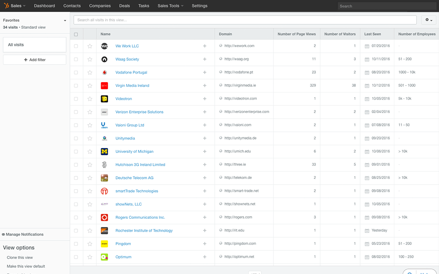Click globe icon beside http://rit.edu
This screenshot has height=274, width=439.
(x=221, y=230)
